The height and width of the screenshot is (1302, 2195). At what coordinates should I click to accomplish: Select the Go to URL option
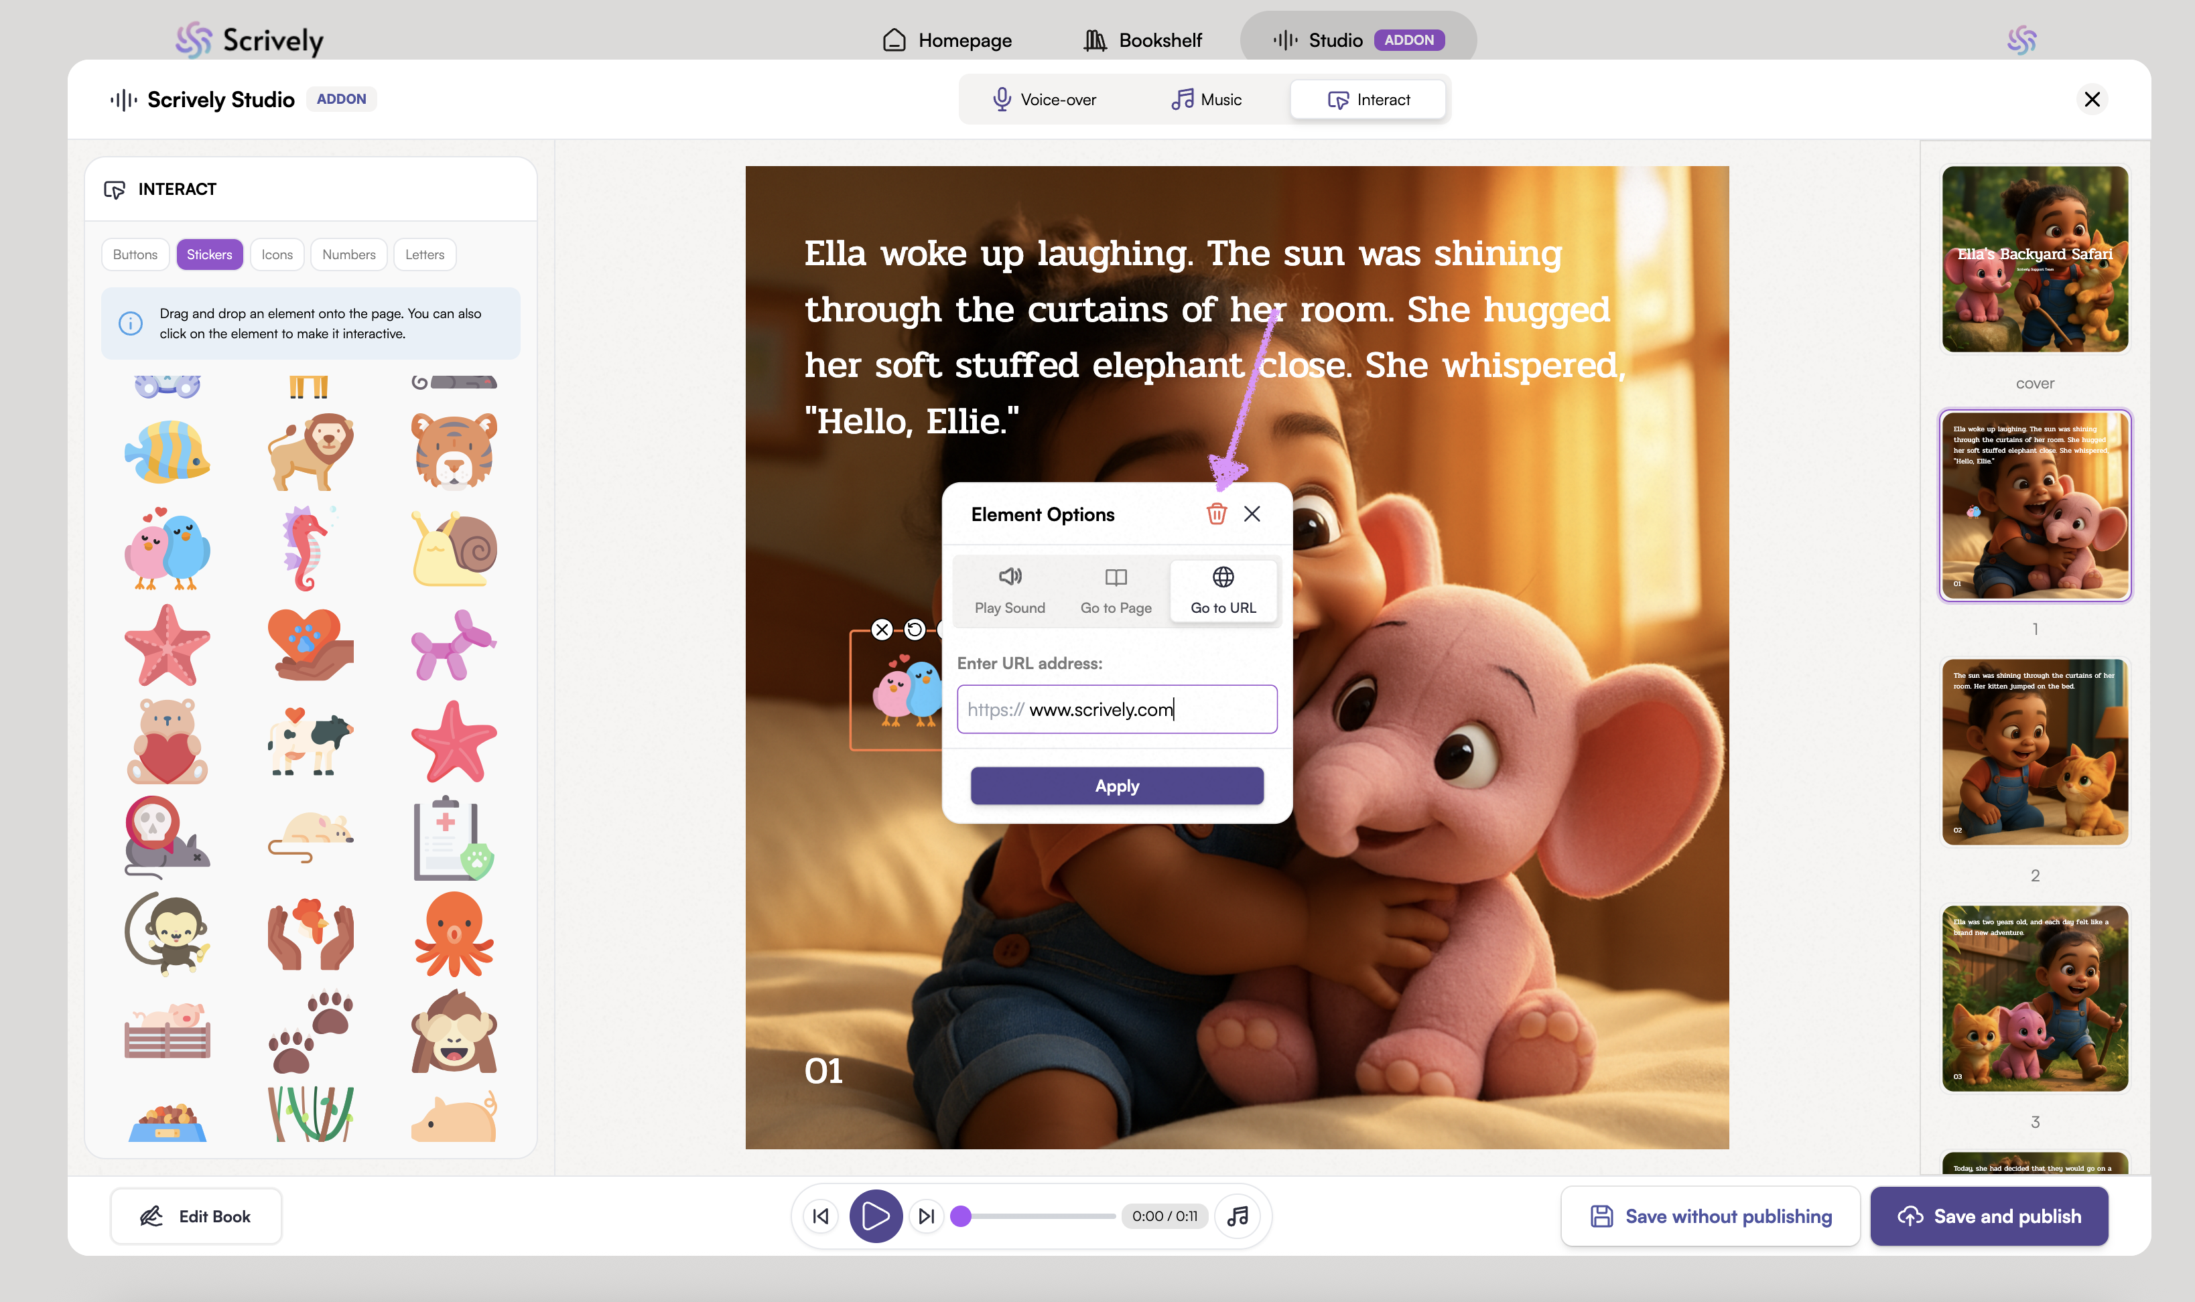[1223, 591]
